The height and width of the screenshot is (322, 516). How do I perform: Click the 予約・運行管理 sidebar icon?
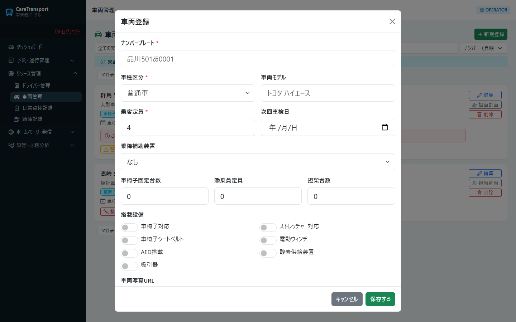11,60
